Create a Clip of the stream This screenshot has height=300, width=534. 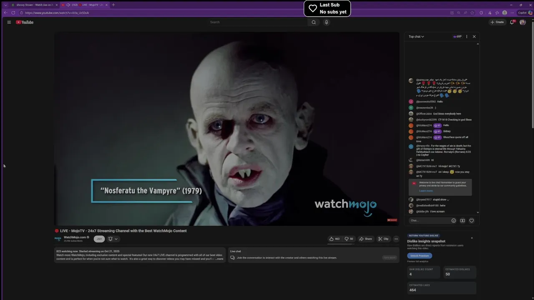point(383,239)
